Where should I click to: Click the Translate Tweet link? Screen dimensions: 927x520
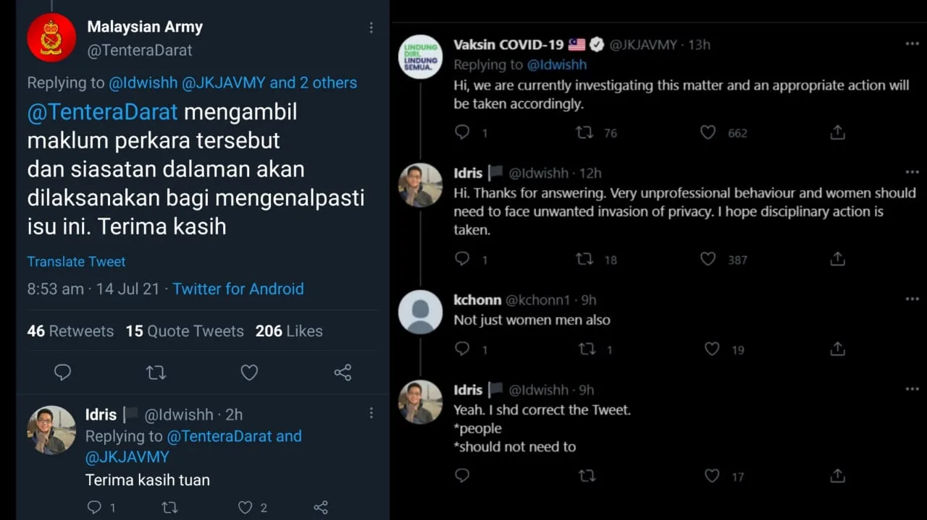[x=76, y=262]
